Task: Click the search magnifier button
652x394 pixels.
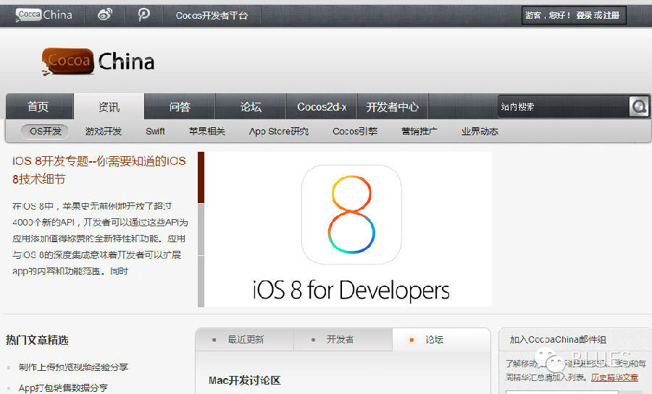Action: [x=639, y=106]
